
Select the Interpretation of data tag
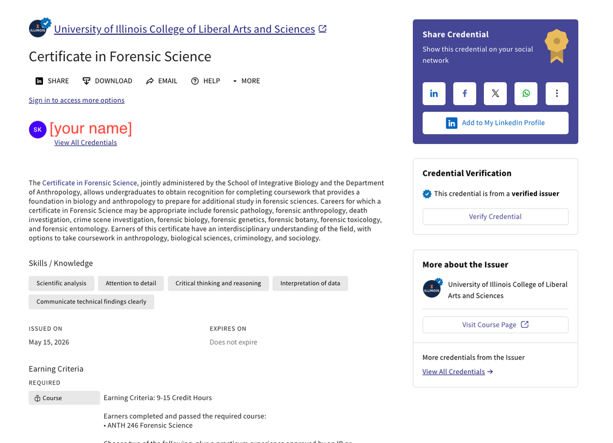[310, 283]
